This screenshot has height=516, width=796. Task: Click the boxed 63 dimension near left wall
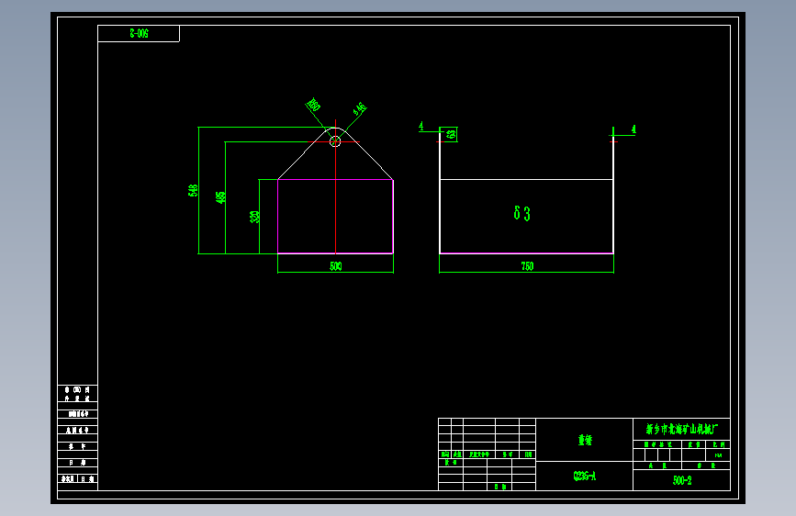[450, 134]
